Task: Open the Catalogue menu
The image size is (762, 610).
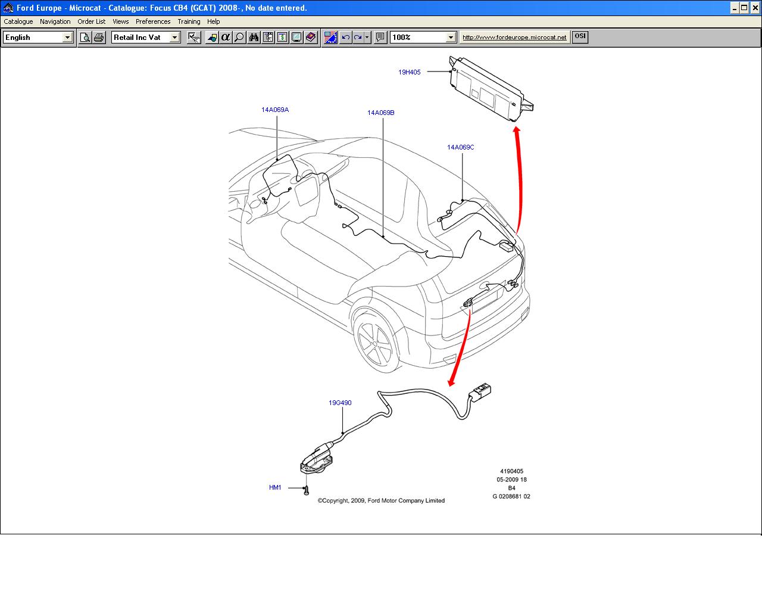Action: (18, 21)
